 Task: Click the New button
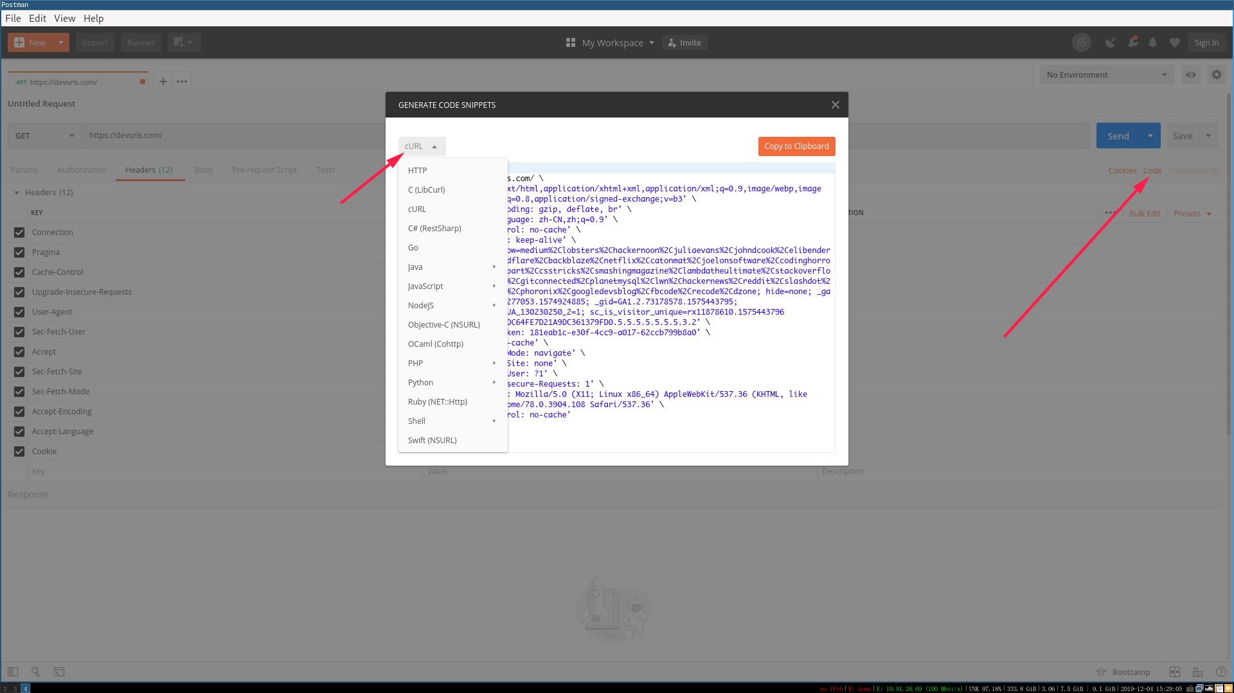(x=30, y=42)
